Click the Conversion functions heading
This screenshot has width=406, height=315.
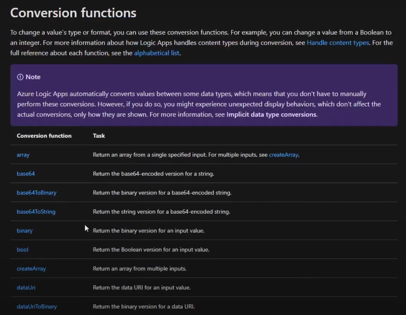(x=73, y=13)
